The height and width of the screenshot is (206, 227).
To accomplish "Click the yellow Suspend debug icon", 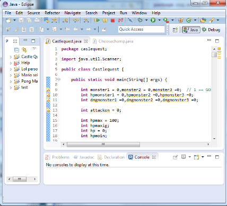I will pyautogui.click(x=105, y=20).
